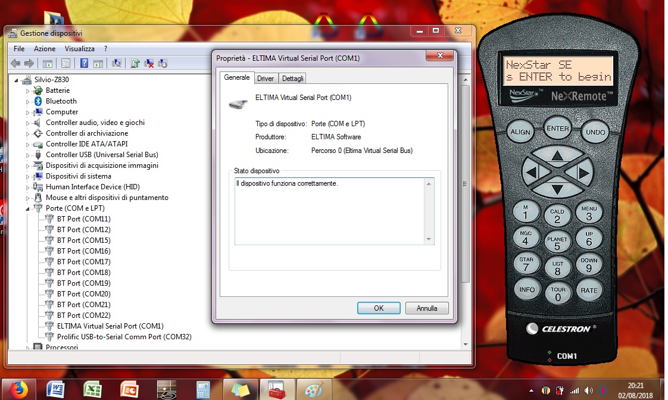Click the network signal icon in system tray
This screenshot has height=400, width=668.
tap(575, 390)
